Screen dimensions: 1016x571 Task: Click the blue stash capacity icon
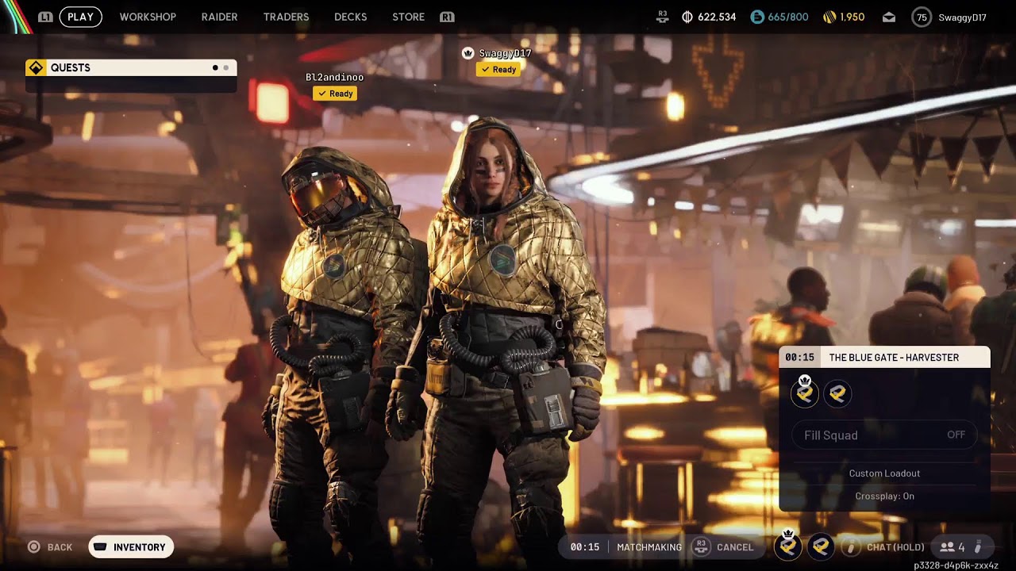[757, 17]
